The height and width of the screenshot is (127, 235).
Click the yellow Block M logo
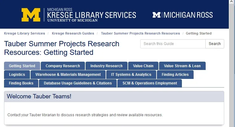click(x=31, y=15)
